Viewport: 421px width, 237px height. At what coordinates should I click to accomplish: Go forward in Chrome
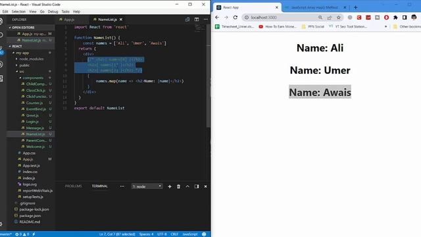(226, 18)
